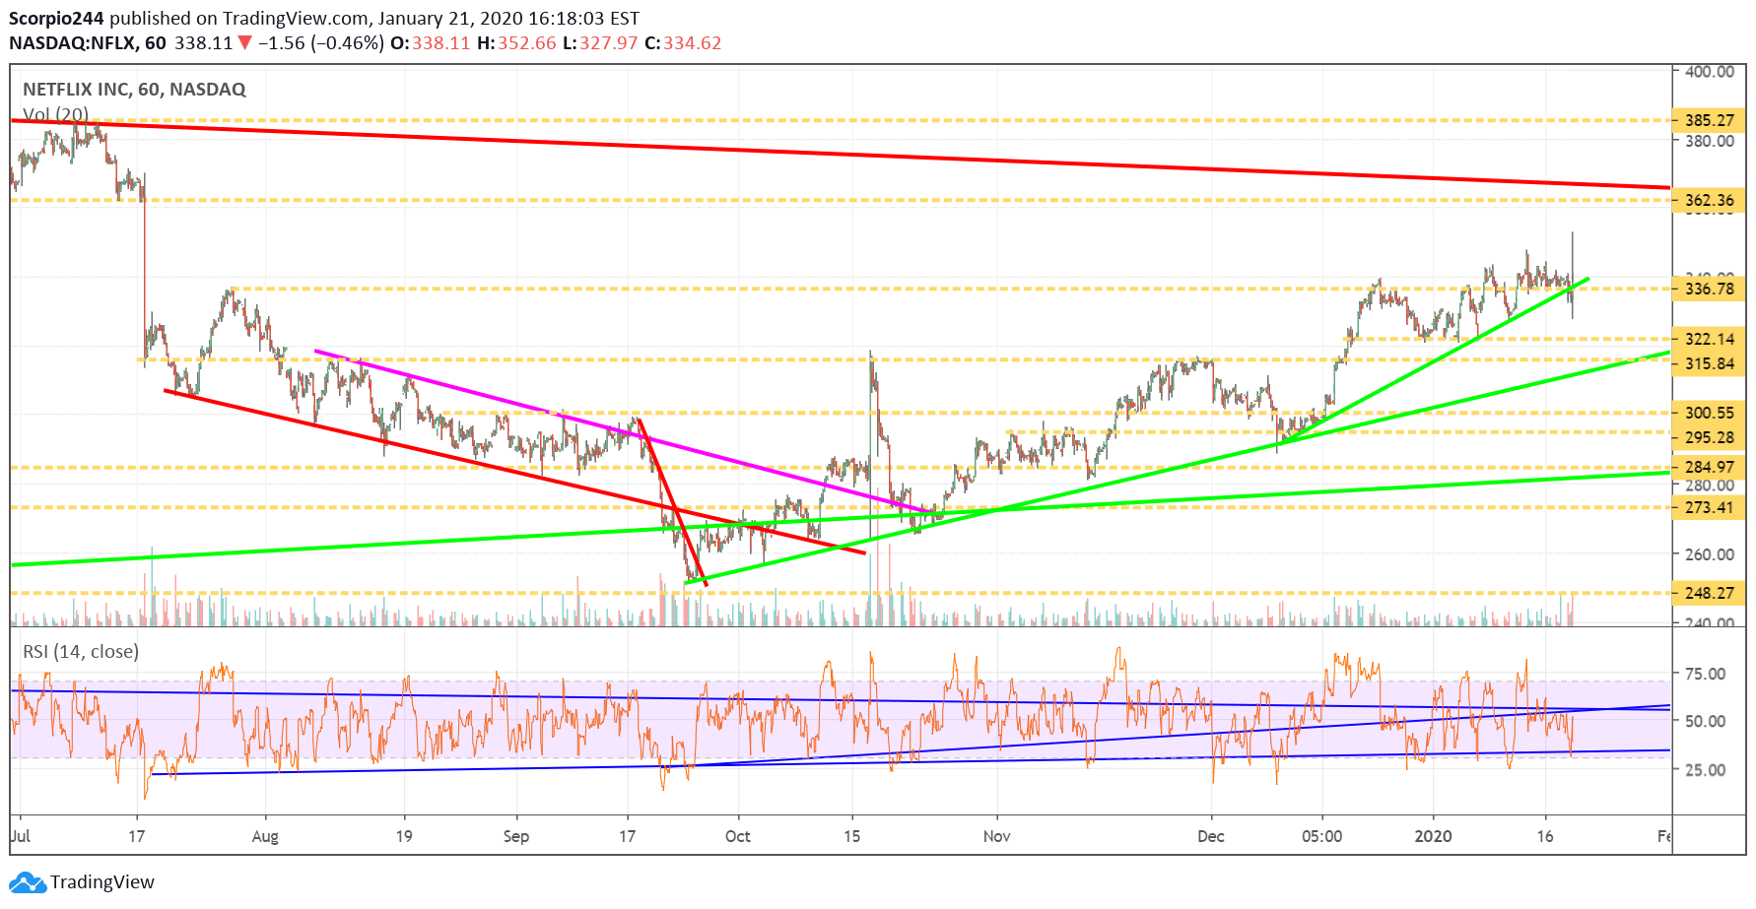Click the Oct label on time axis
The image size is (1756, 909).
(737, 837)
